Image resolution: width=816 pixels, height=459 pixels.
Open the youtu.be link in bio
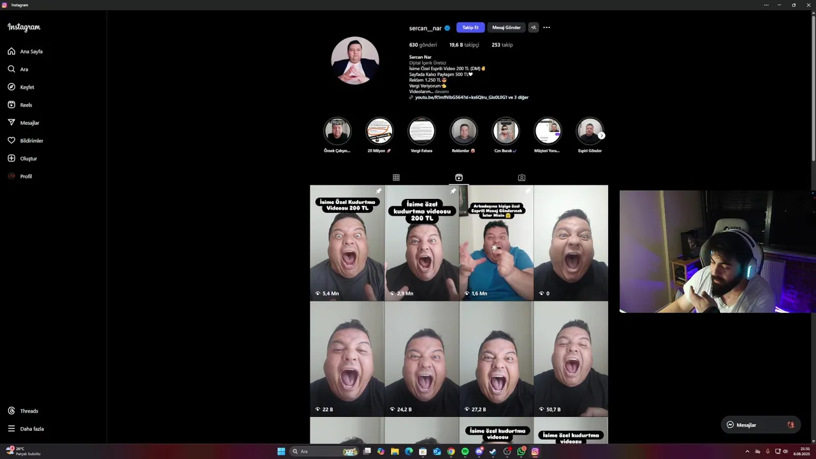[472, 98]
